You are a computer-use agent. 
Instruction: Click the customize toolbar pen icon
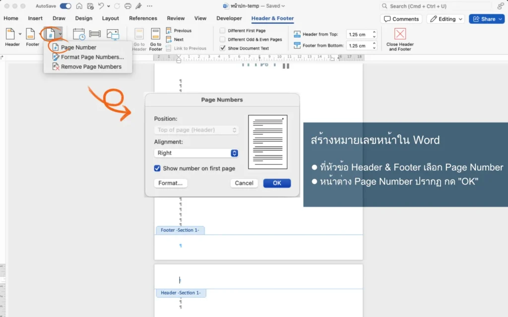(x=139, y=6)
